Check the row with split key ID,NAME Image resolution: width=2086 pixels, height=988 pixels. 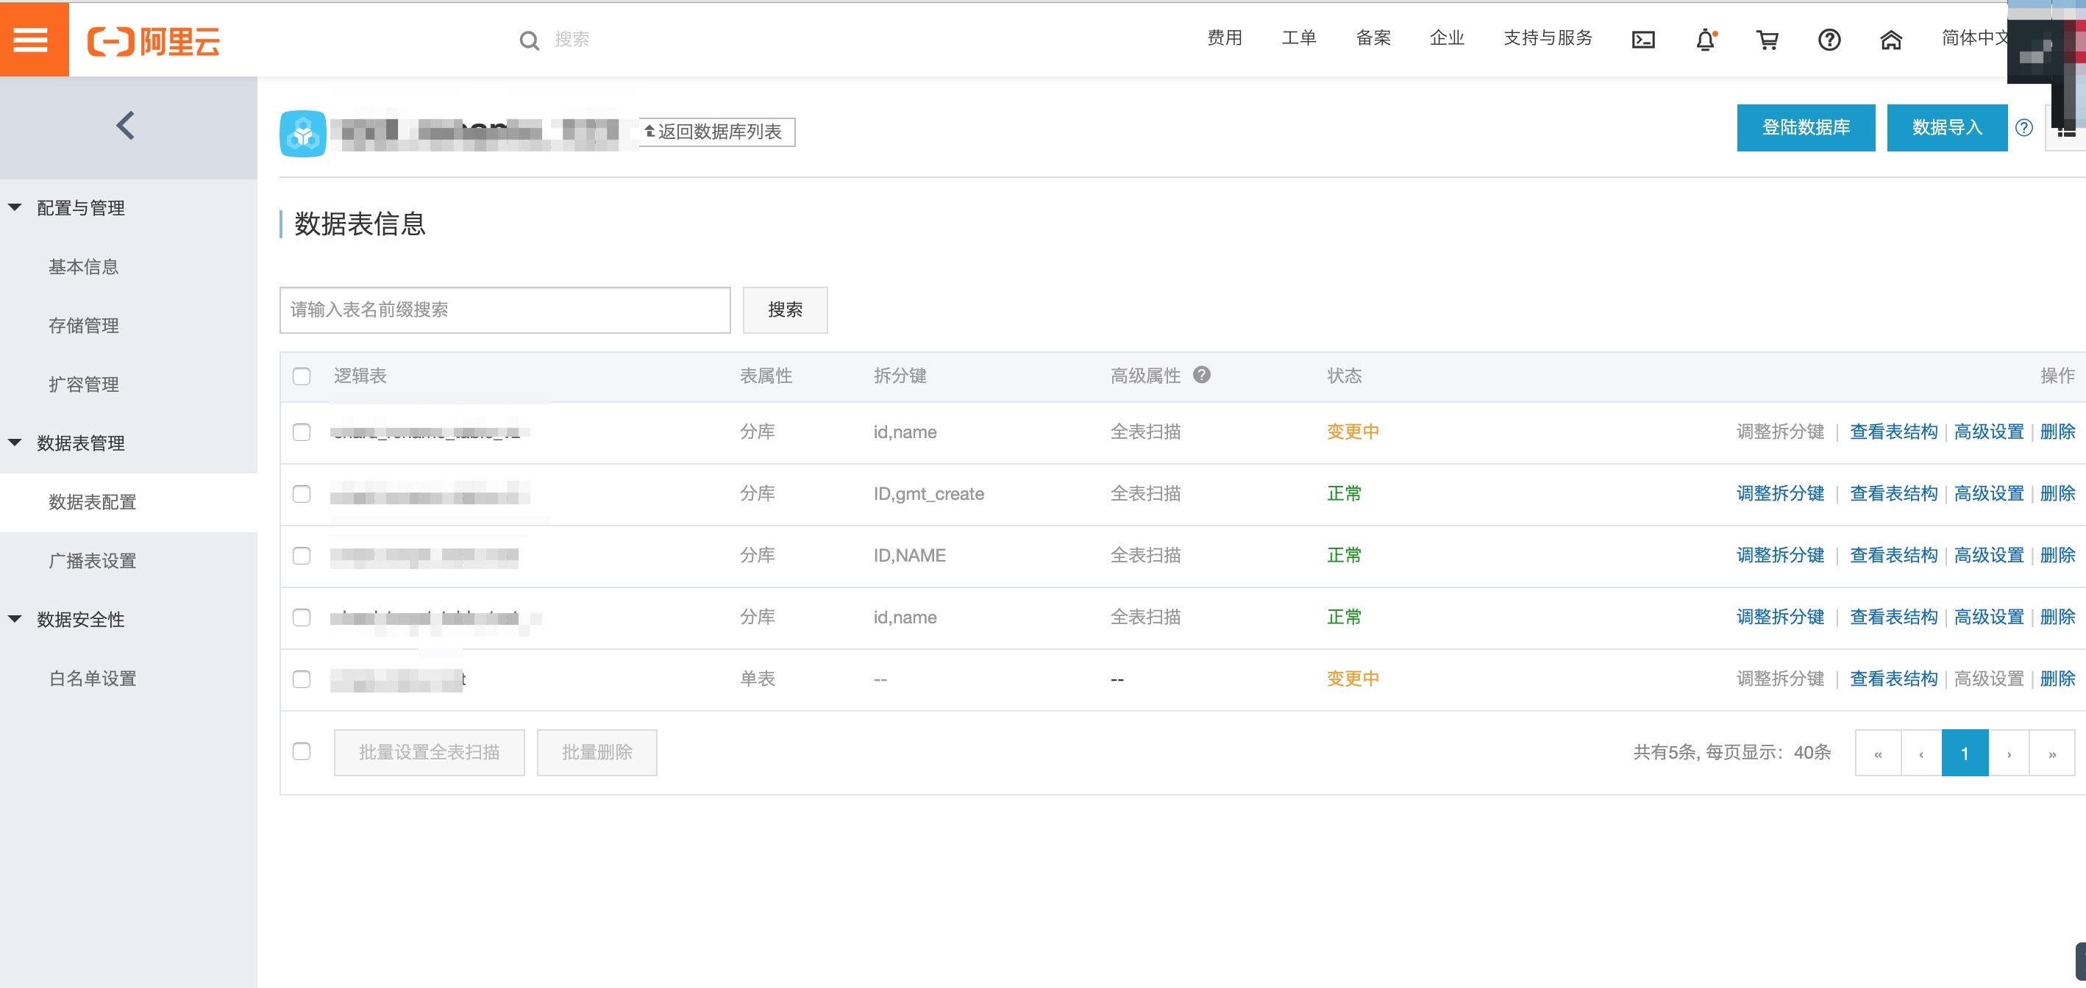click(x=302, y=556)
